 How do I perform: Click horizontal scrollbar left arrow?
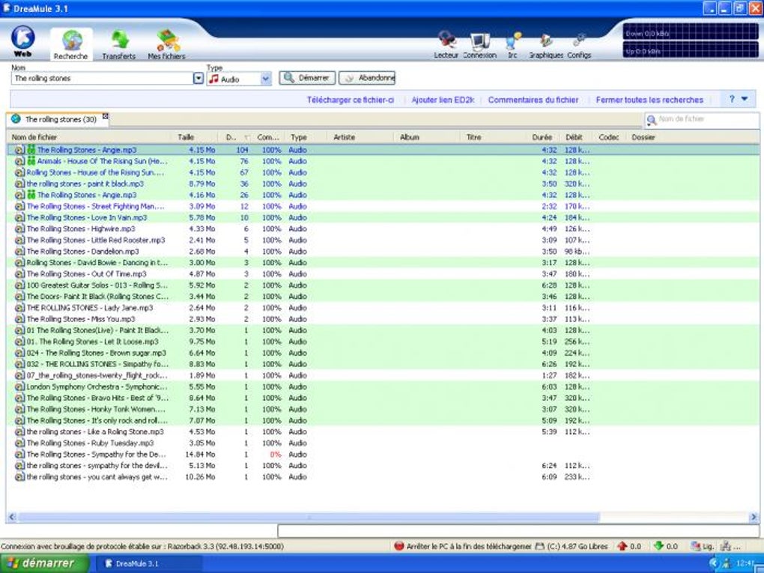tap(12, 517)
